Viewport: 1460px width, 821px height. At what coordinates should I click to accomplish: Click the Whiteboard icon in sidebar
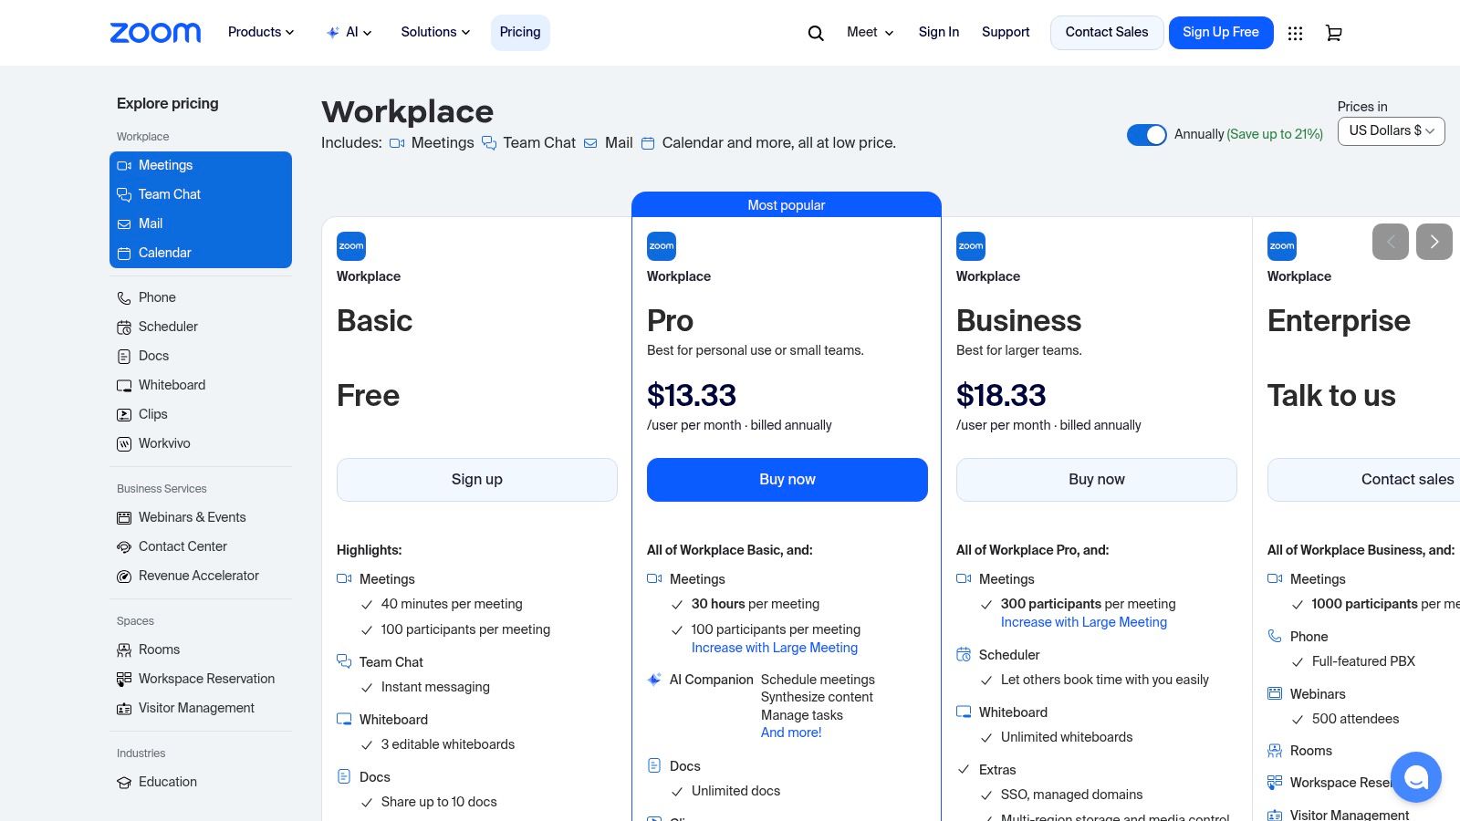point(124,386)
